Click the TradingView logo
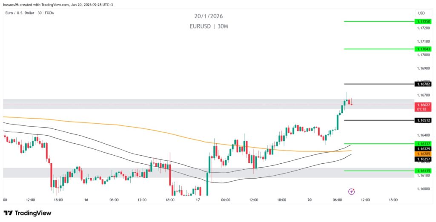Image resolution: width=436 pixels, height=222 pixels. coord(27,213)
